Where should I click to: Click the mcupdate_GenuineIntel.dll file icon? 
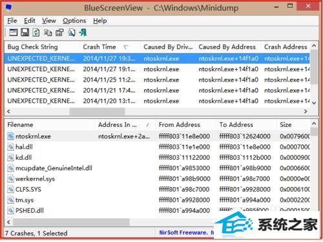click(x=10, y=168)
